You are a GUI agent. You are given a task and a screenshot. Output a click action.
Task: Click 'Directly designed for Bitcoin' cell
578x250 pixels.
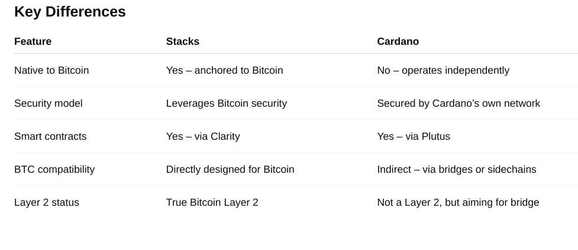pyautogui.click(x=230, y=169)
